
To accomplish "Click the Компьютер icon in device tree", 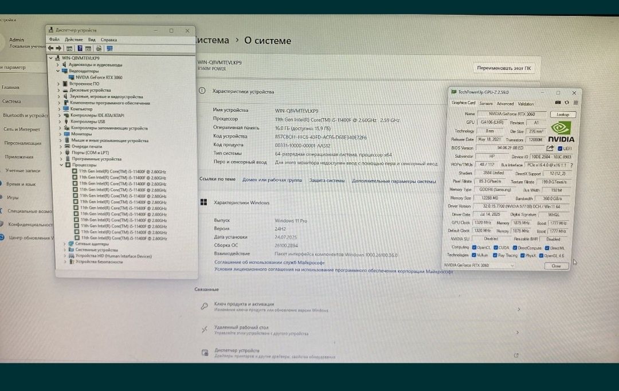I will (x=66, y=108).
